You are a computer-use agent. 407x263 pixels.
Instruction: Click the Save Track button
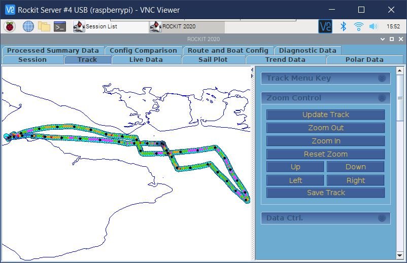click(325, 193)
